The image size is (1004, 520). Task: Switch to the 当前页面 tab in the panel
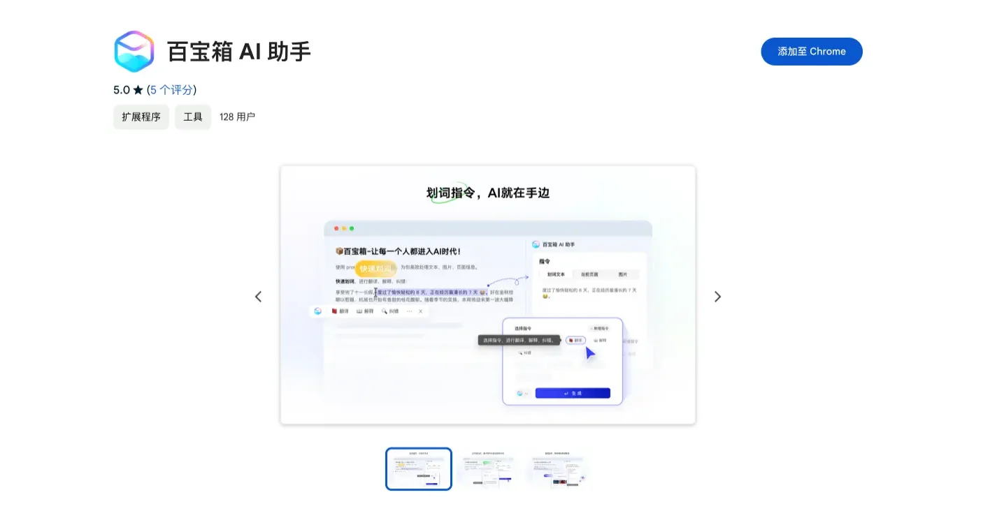click(x=589, y=274)
